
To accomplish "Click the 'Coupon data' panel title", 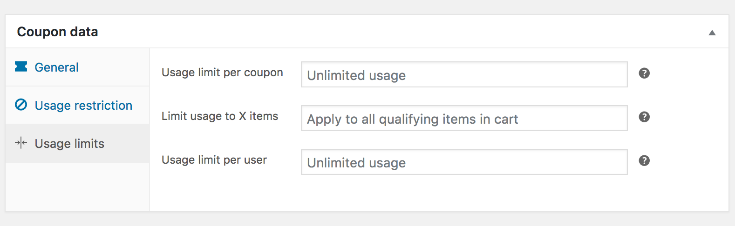I will click(x=57, y=32).
